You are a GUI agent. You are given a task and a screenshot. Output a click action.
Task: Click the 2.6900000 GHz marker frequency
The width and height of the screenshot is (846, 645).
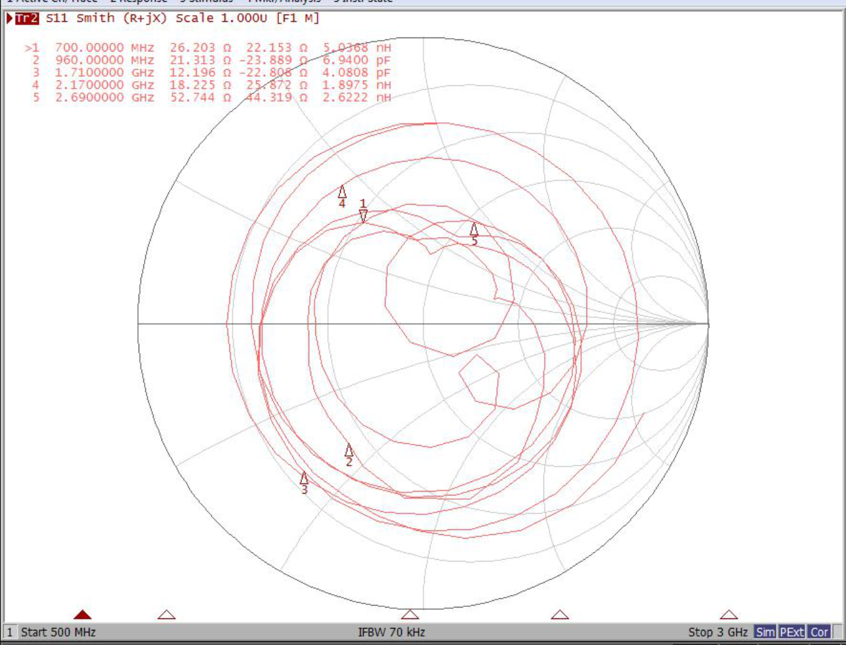pyautogui.click(x=105, y=98)
